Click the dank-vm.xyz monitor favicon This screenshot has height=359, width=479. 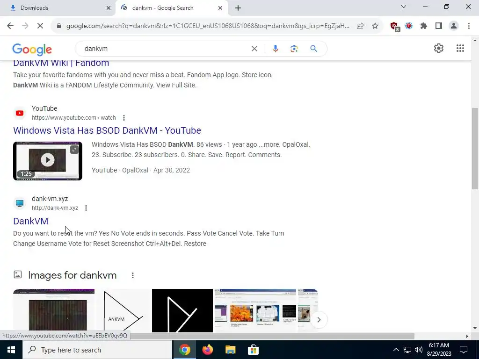[20, 203]
